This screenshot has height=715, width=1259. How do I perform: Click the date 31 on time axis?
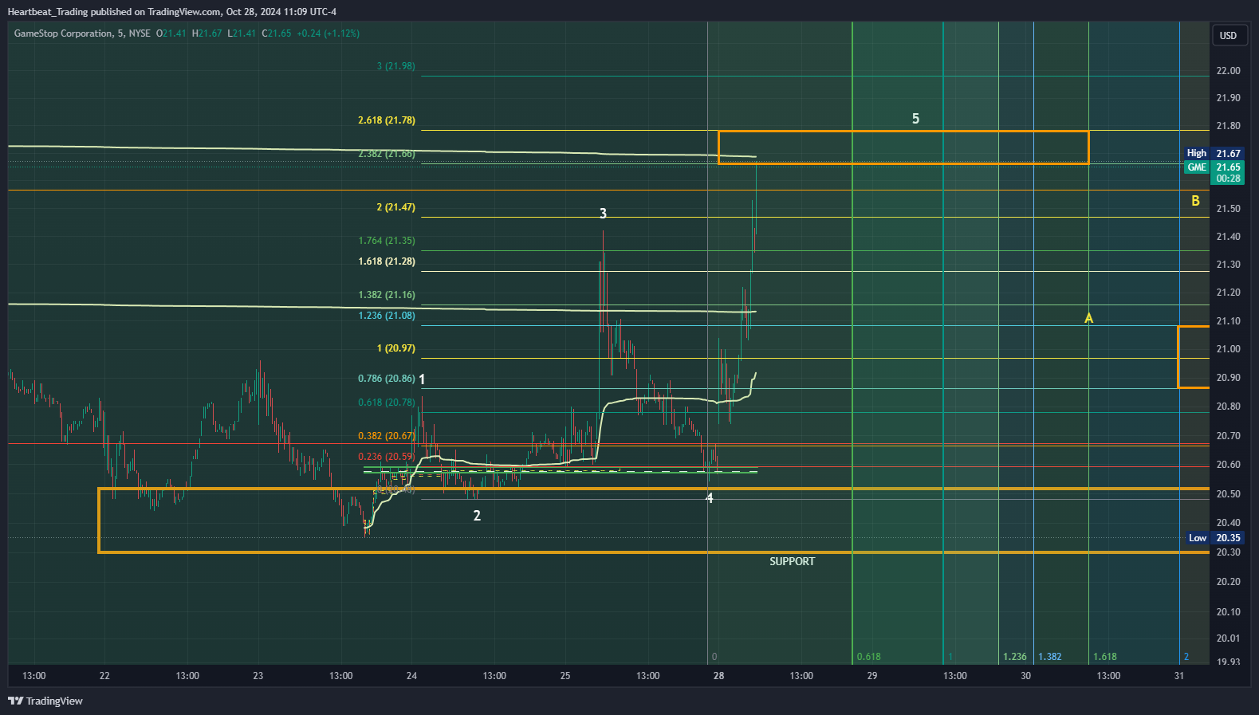[x=1178, y=676]
